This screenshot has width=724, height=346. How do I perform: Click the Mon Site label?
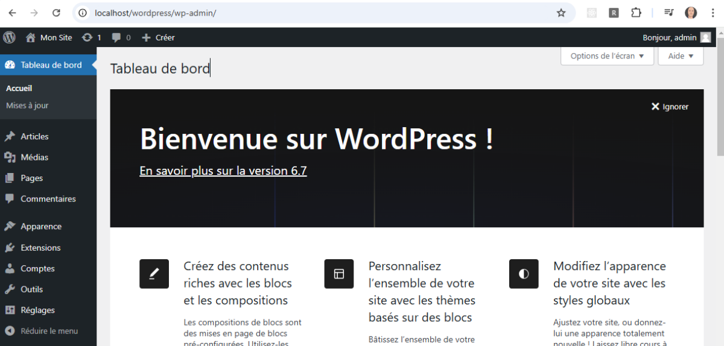pos(56,37)
